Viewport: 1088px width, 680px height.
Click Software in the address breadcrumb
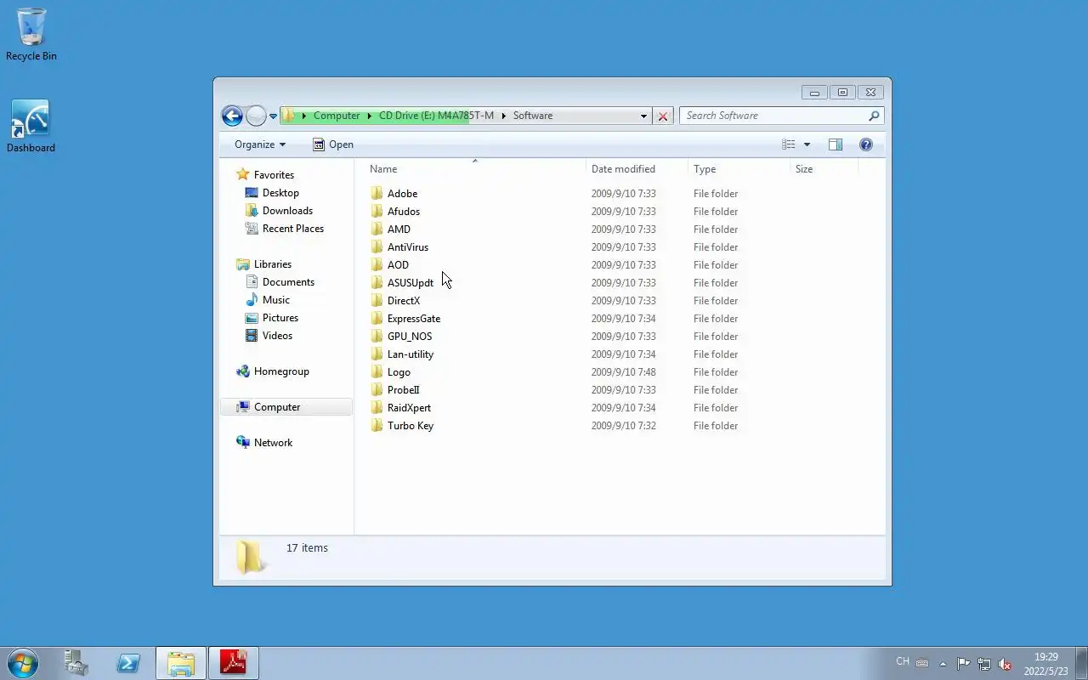(x=533, y=116)
